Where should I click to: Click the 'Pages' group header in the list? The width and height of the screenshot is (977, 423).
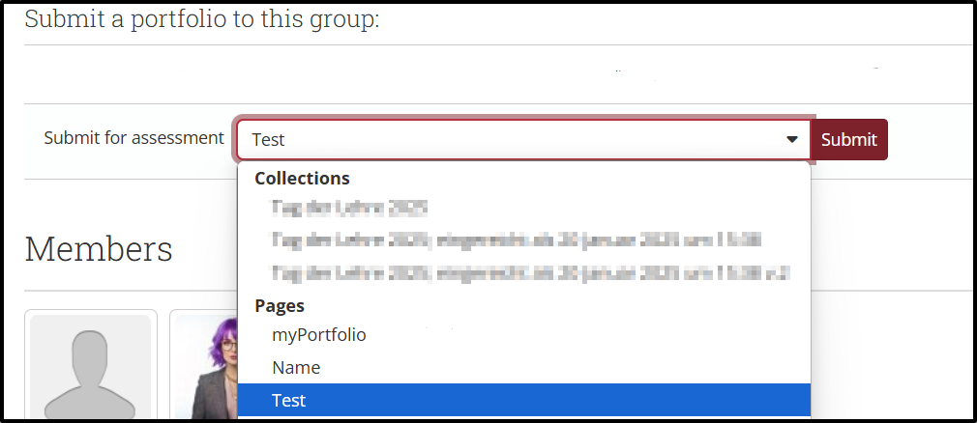[280, 305]
